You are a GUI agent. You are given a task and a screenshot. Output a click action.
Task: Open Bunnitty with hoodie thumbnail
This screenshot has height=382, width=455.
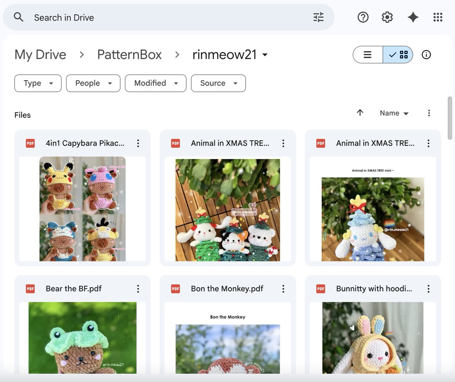(373, 337)
